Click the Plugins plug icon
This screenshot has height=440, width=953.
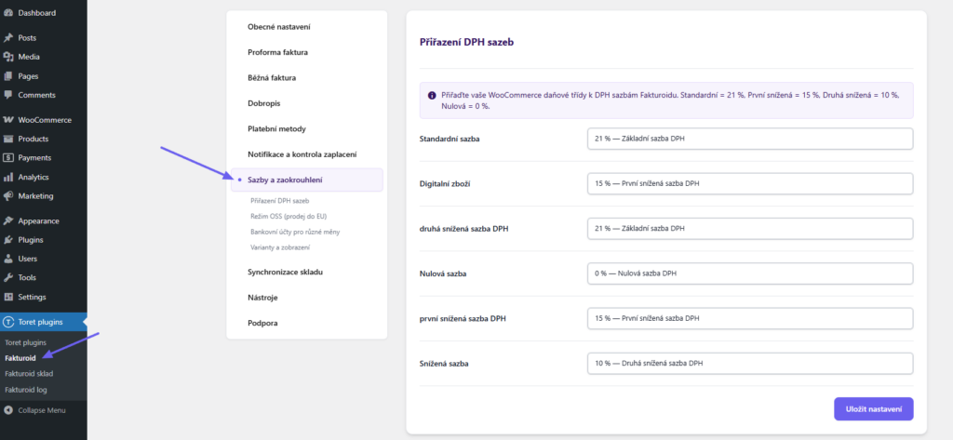(x=8, y=239)
